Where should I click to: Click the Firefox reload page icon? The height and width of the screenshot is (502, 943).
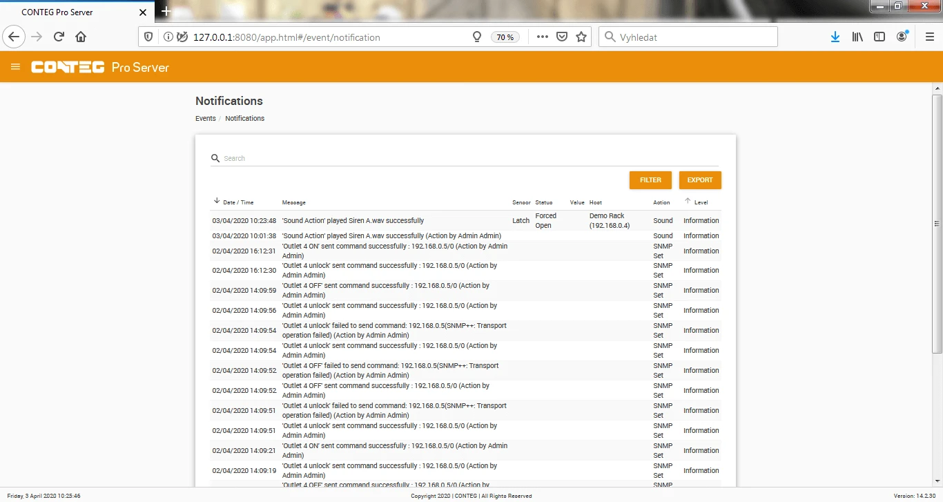(59, 37)
